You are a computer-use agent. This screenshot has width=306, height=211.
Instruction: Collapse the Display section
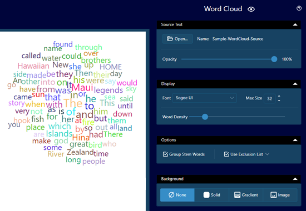pos(295,84)
